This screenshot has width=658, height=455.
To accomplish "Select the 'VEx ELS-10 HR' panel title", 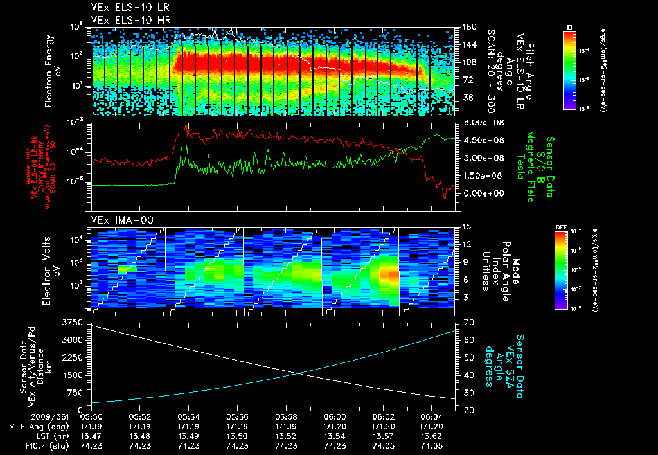I will (x=130, y=20).
